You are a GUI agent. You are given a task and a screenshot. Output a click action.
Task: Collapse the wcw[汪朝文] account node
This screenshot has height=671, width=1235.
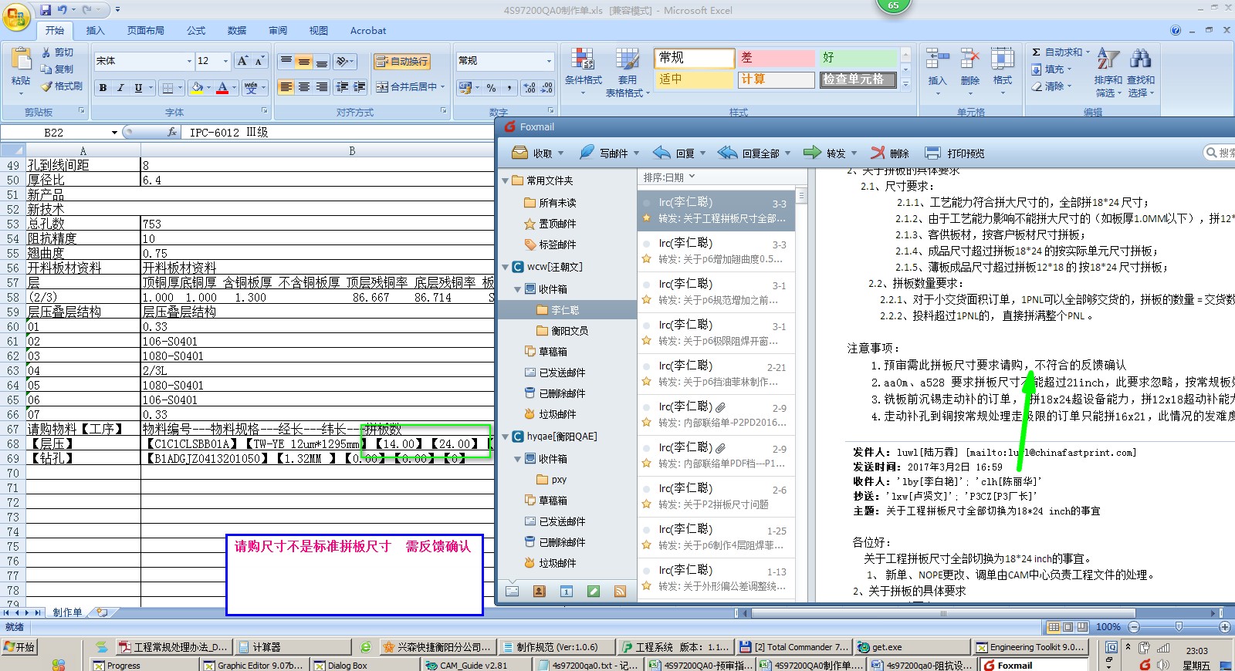pos(506,267)
